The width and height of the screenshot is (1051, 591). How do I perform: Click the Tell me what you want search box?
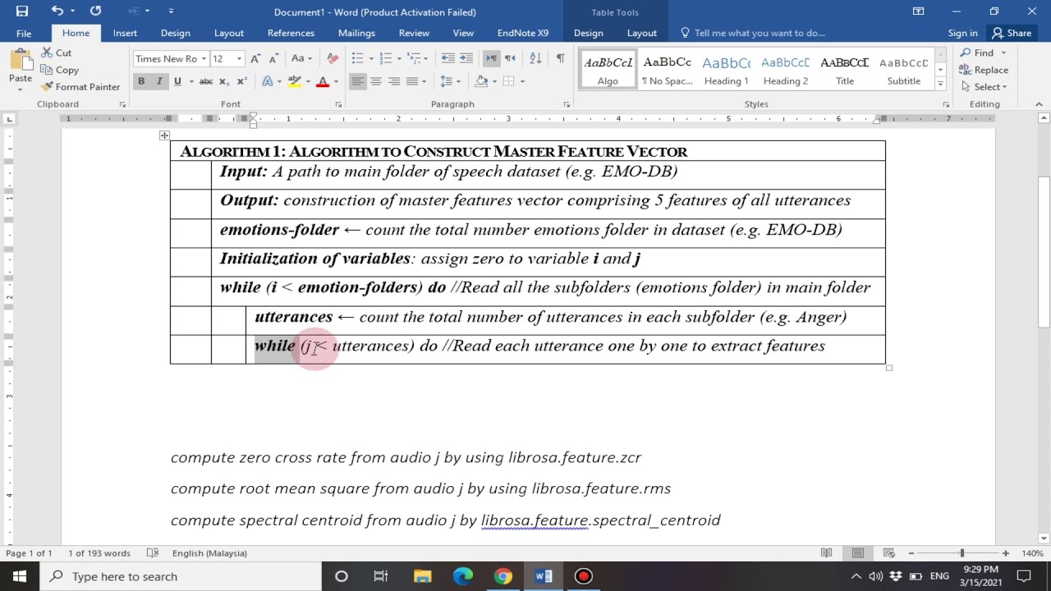point(751,33)
